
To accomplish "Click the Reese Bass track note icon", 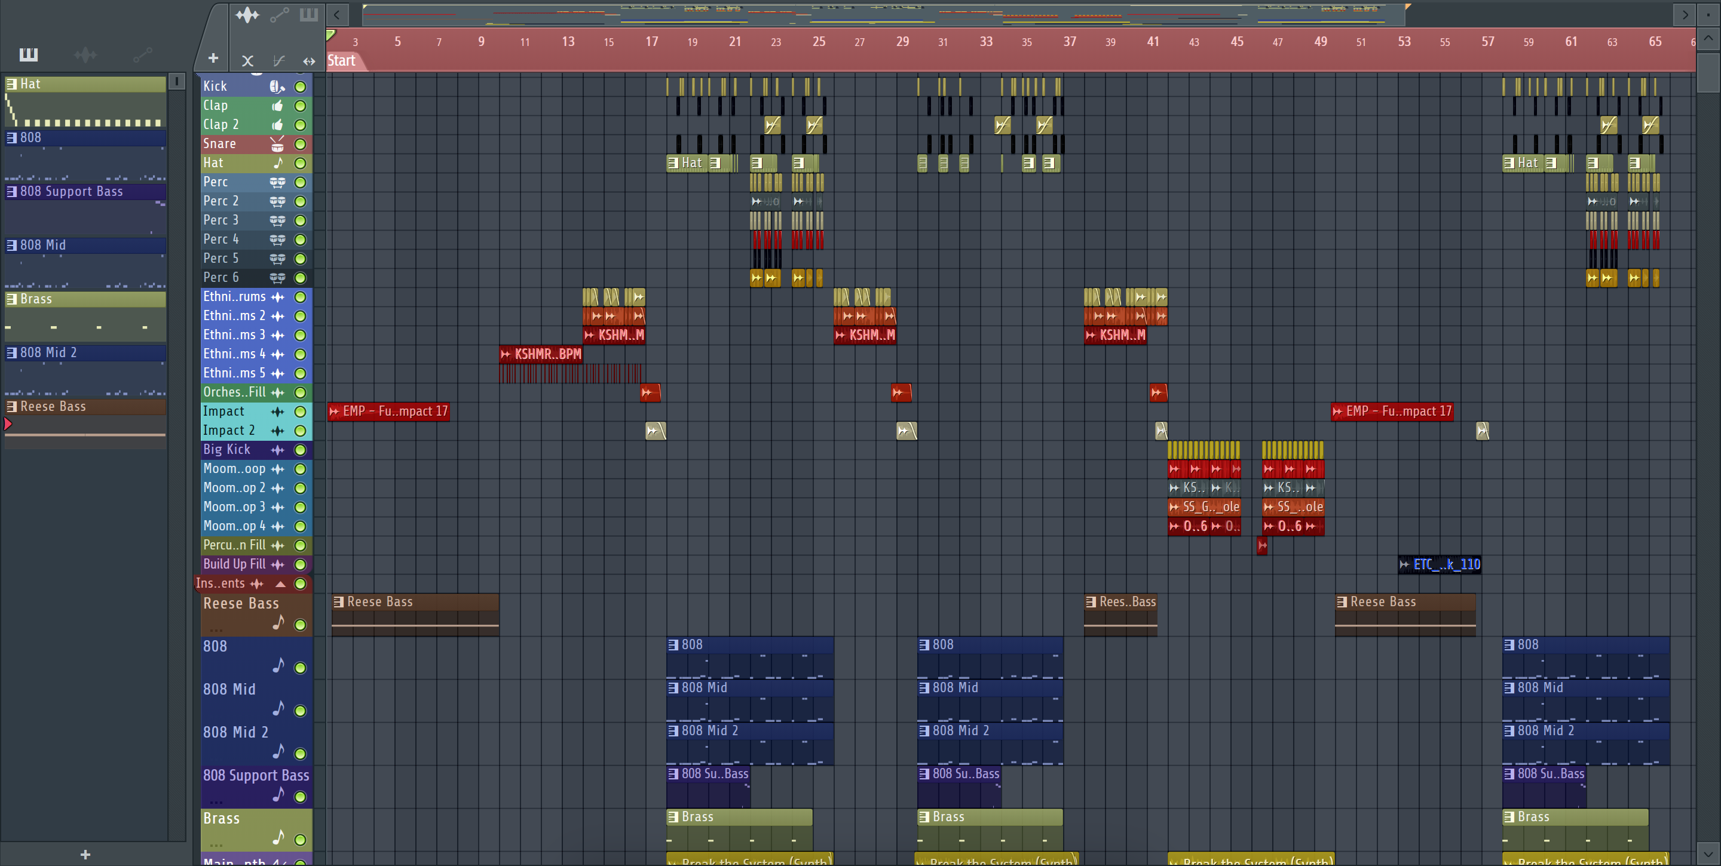I will 278,622.
